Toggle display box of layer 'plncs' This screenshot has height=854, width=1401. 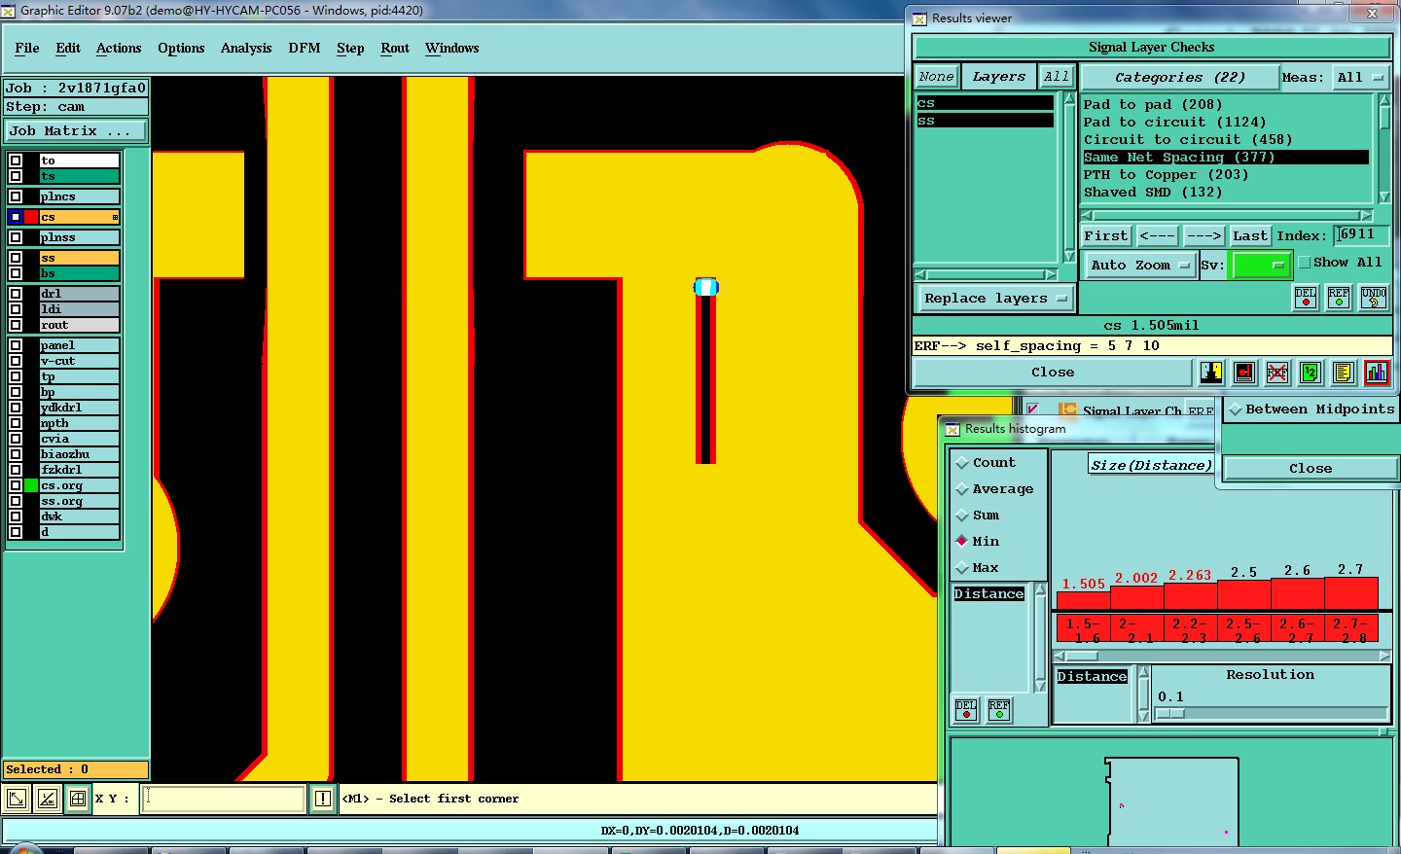tap(16, 196)
